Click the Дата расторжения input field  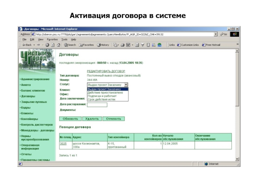[x=97, y=105]
